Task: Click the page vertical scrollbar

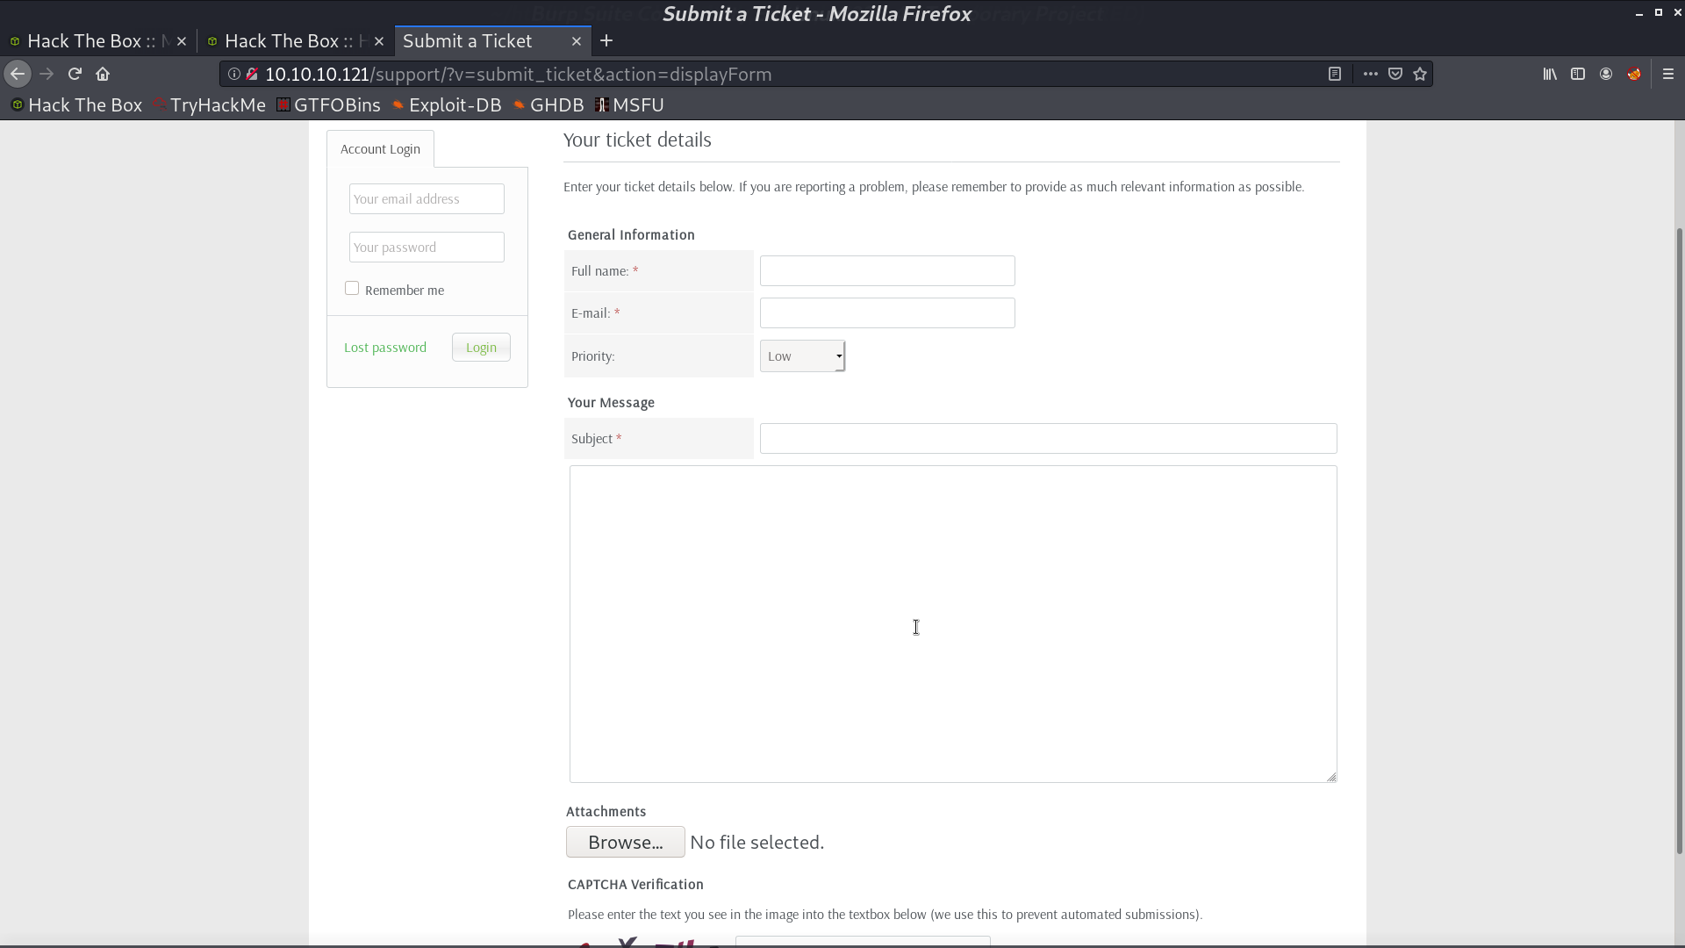Action: 1679,540
